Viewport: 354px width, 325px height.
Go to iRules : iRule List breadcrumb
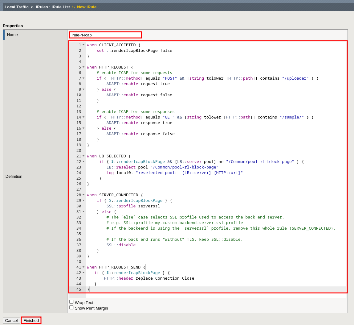coord(53,7)
